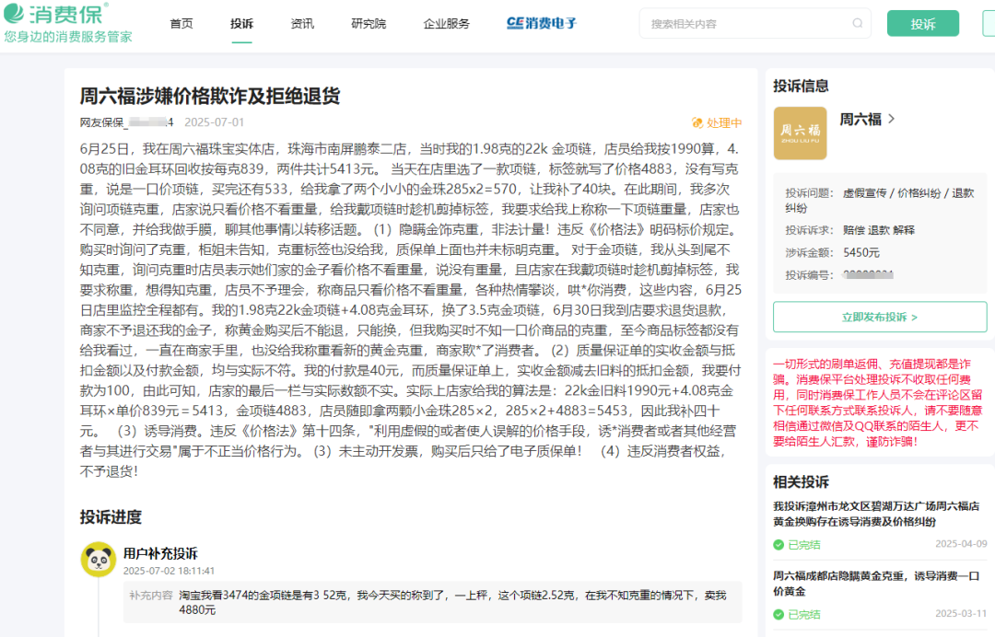Screen dimensions: 995x637
Task: Click the green 已完结 check icon dated 2025-03-11
Action: (778, 614)
